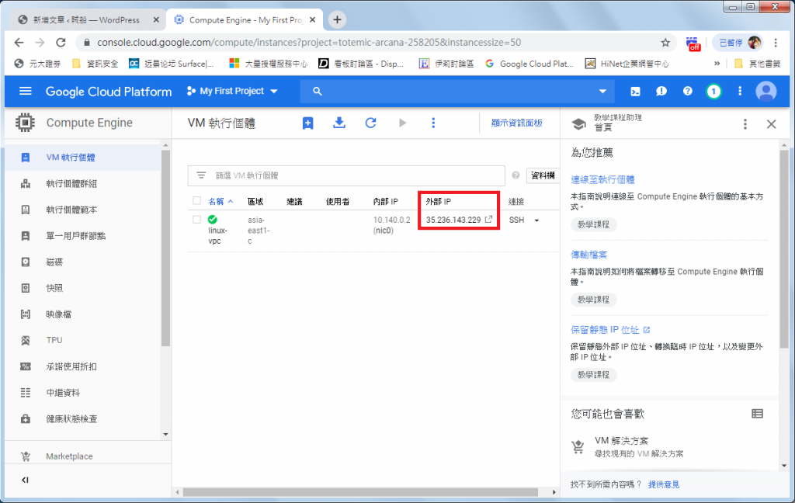This screenshot has width=795, height=503.
Task: Open the SSH connection options arrow
Action: [536, 220]
